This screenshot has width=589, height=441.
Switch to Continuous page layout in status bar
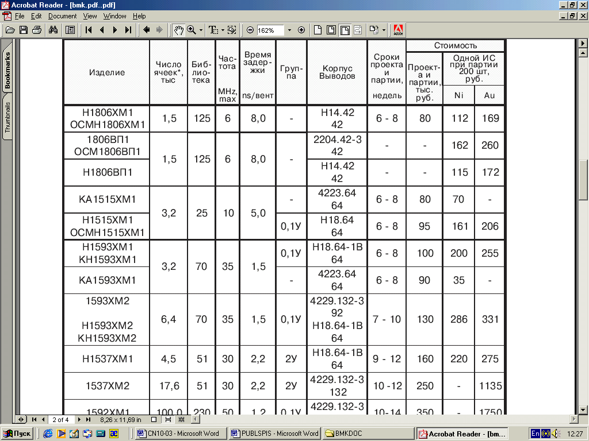(168, 420)
